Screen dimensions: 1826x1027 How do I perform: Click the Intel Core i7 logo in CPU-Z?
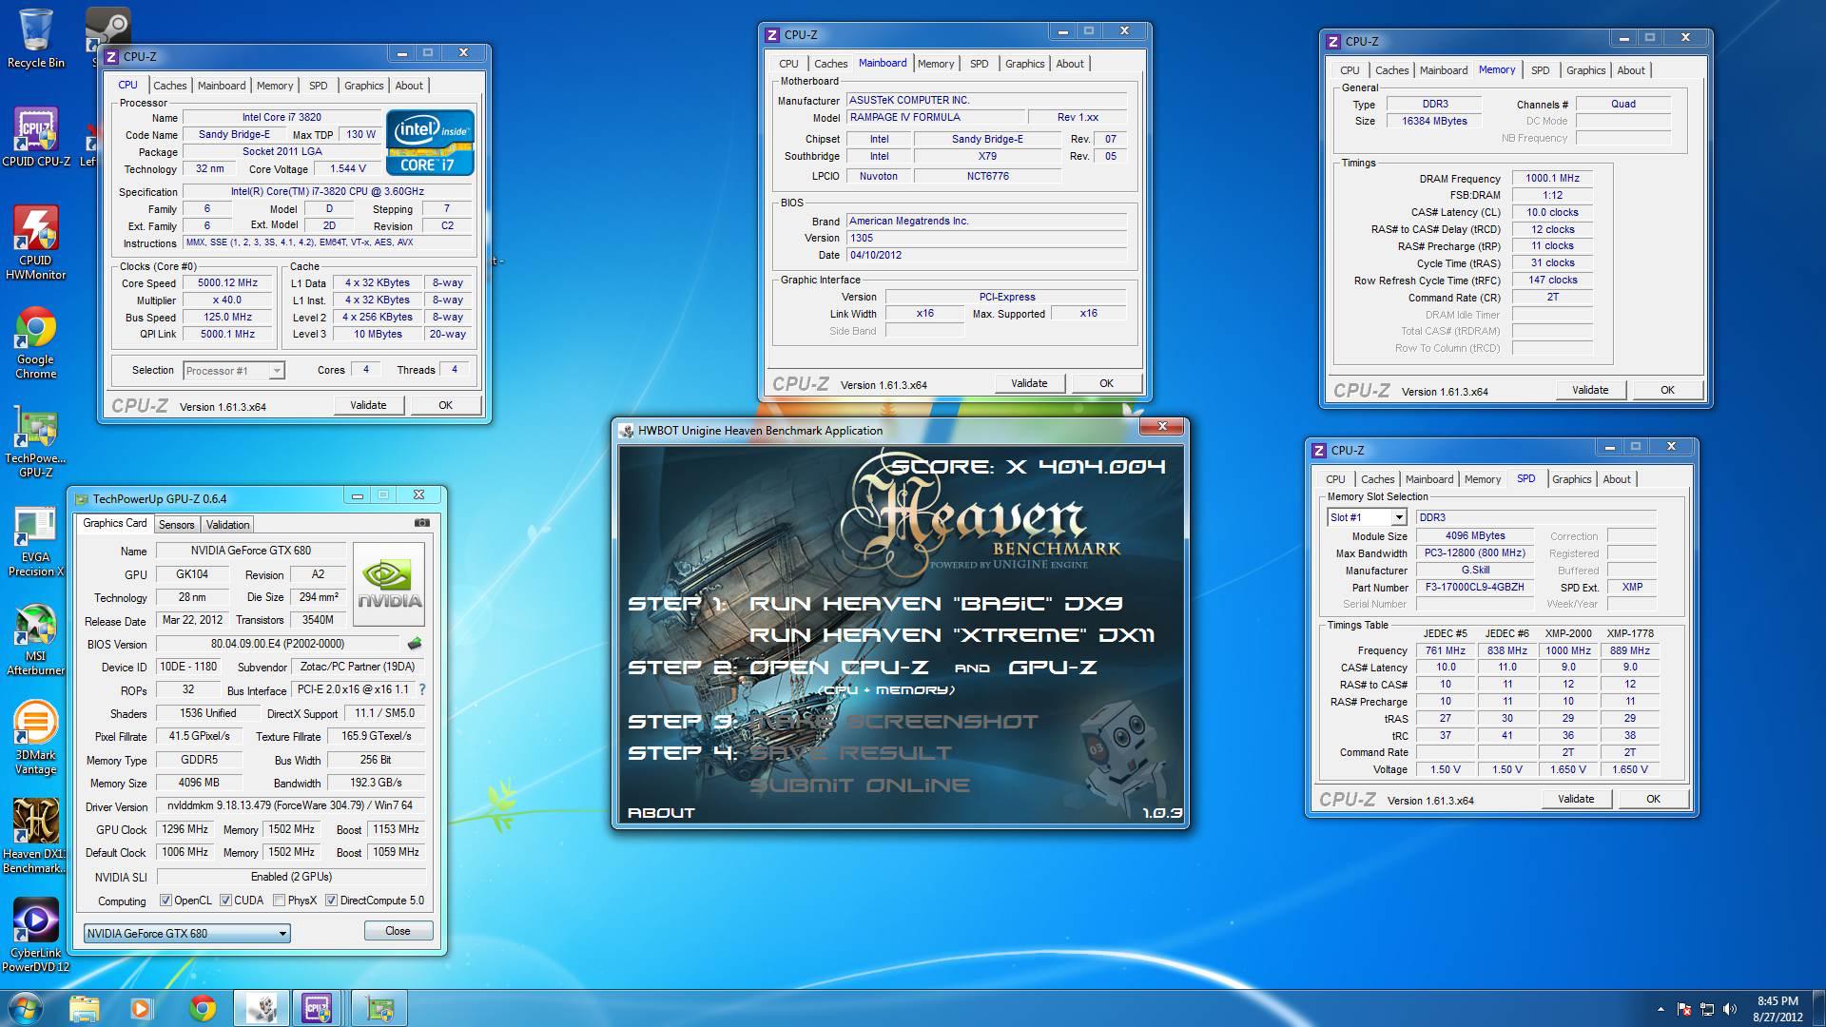point(430,142)
